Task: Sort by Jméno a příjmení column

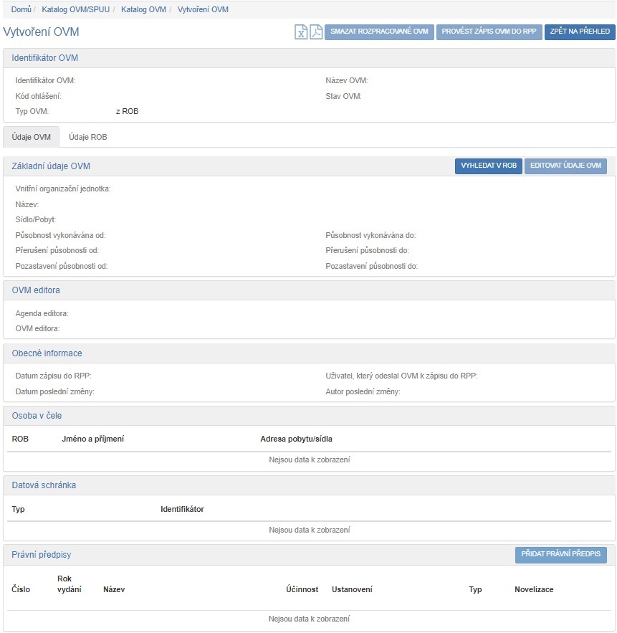Action: [93, 439]
